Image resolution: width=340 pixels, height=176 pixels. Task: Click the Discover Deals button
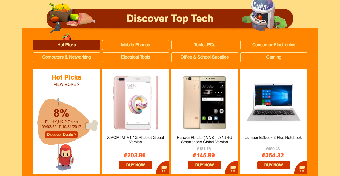click(61, 135)
